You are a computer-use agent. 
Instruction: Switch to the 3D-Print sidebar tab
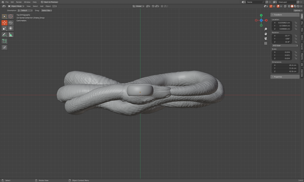(302, 46)
